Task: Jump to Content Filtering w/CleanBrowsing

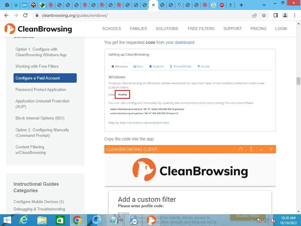Action: pos(31,150)
